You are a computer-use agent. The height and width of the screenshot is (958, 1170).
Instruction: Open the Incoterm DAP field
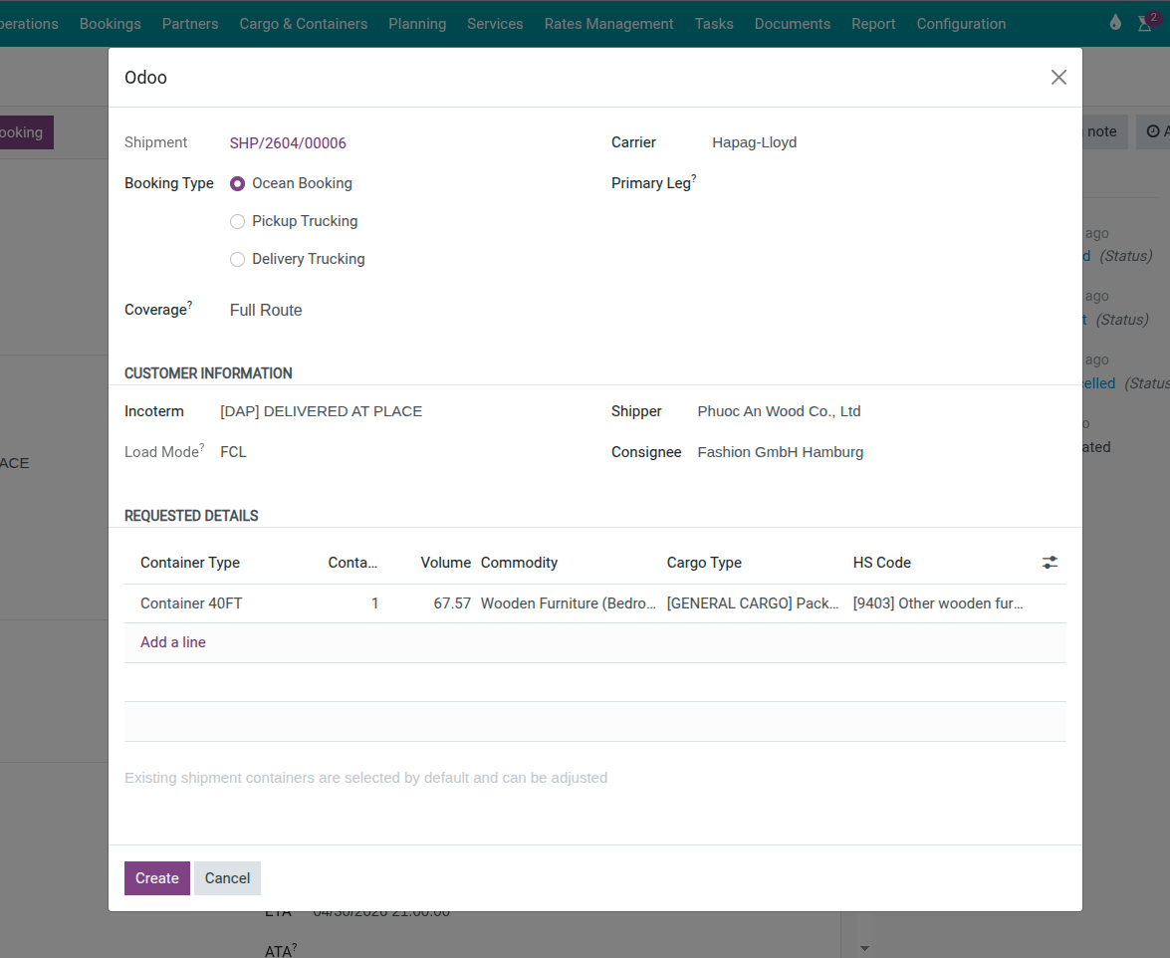point(321,410)
